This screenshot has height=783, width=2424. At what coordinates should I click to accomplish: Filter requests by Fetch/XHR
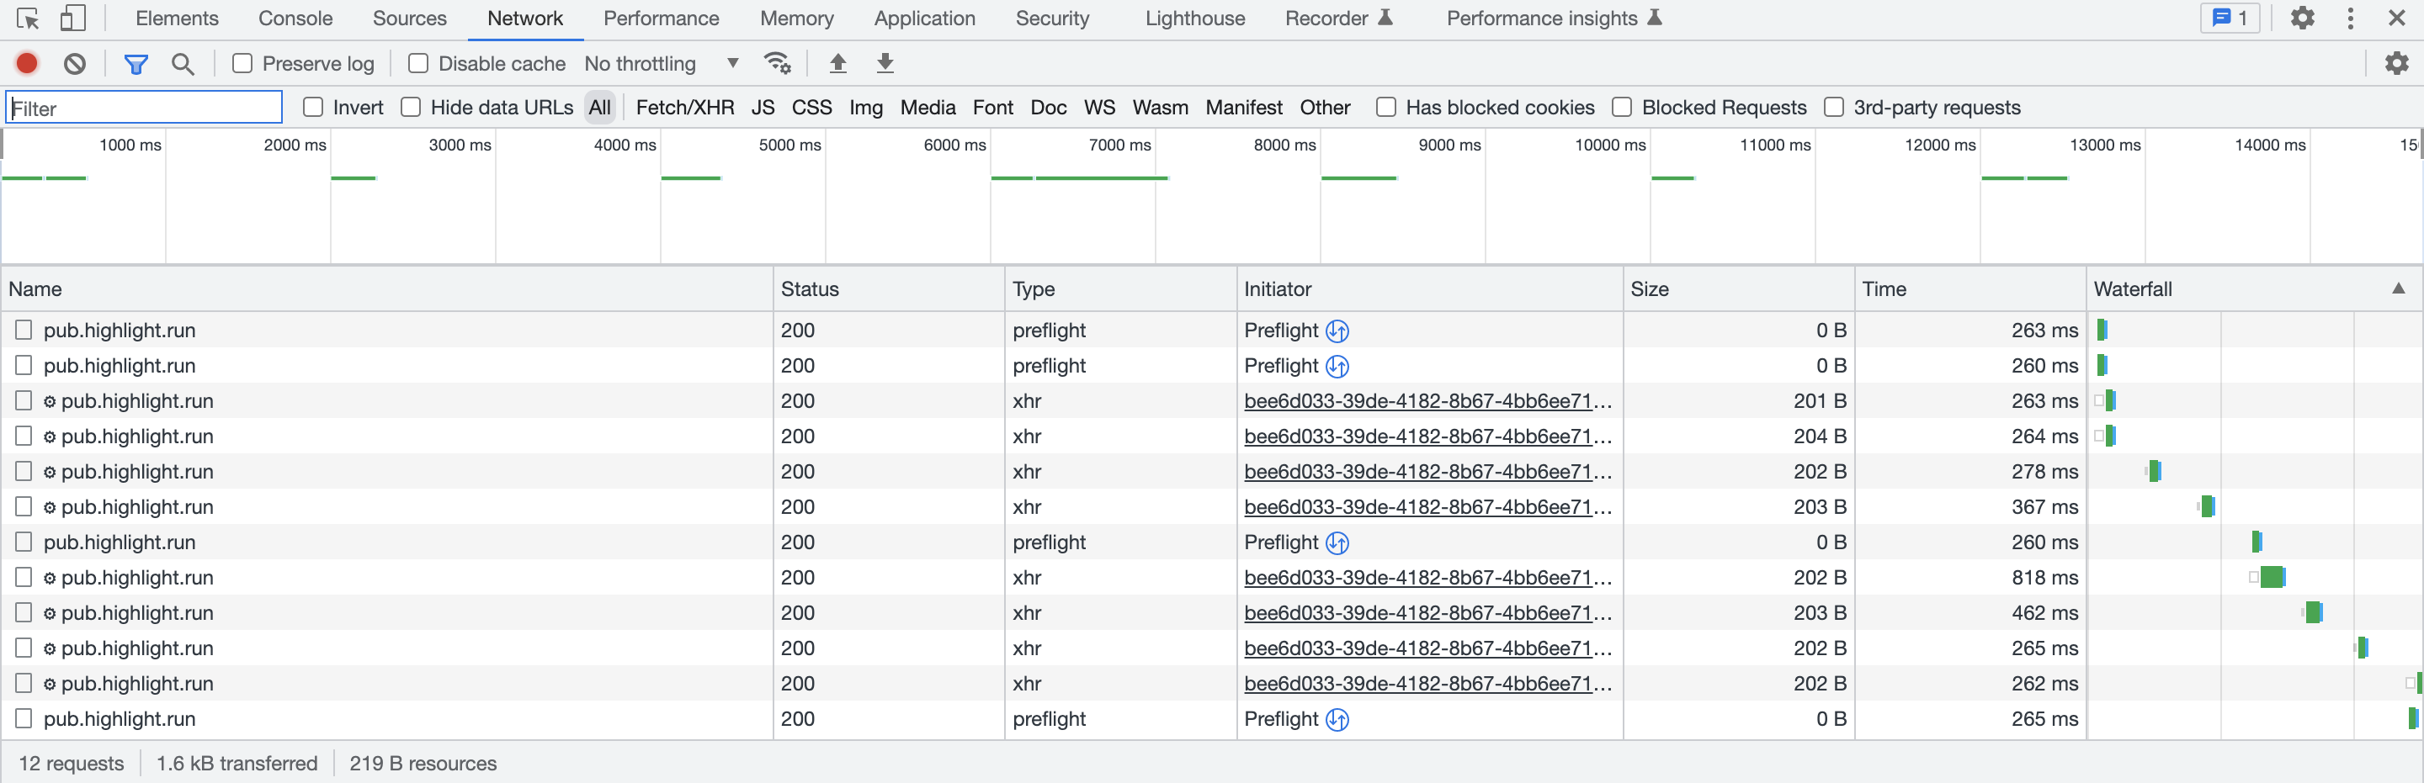[x=684, y=107]
